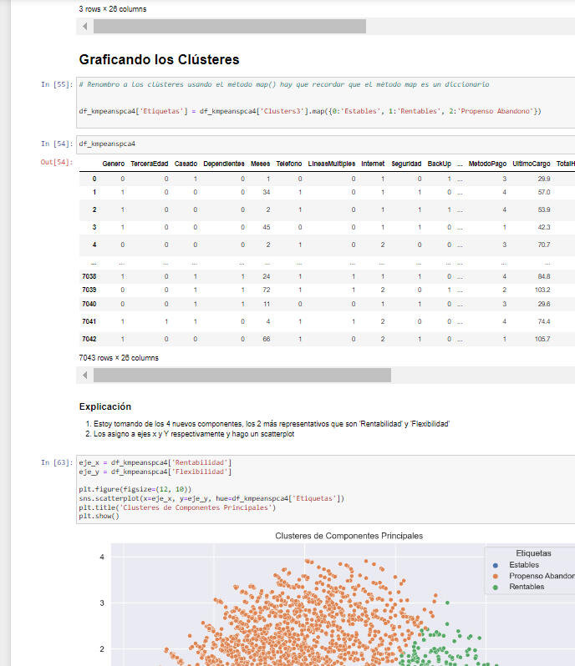Click the Graficando los Clústeres heading
This screenshot has width=575, height=666.
(159, 60)
